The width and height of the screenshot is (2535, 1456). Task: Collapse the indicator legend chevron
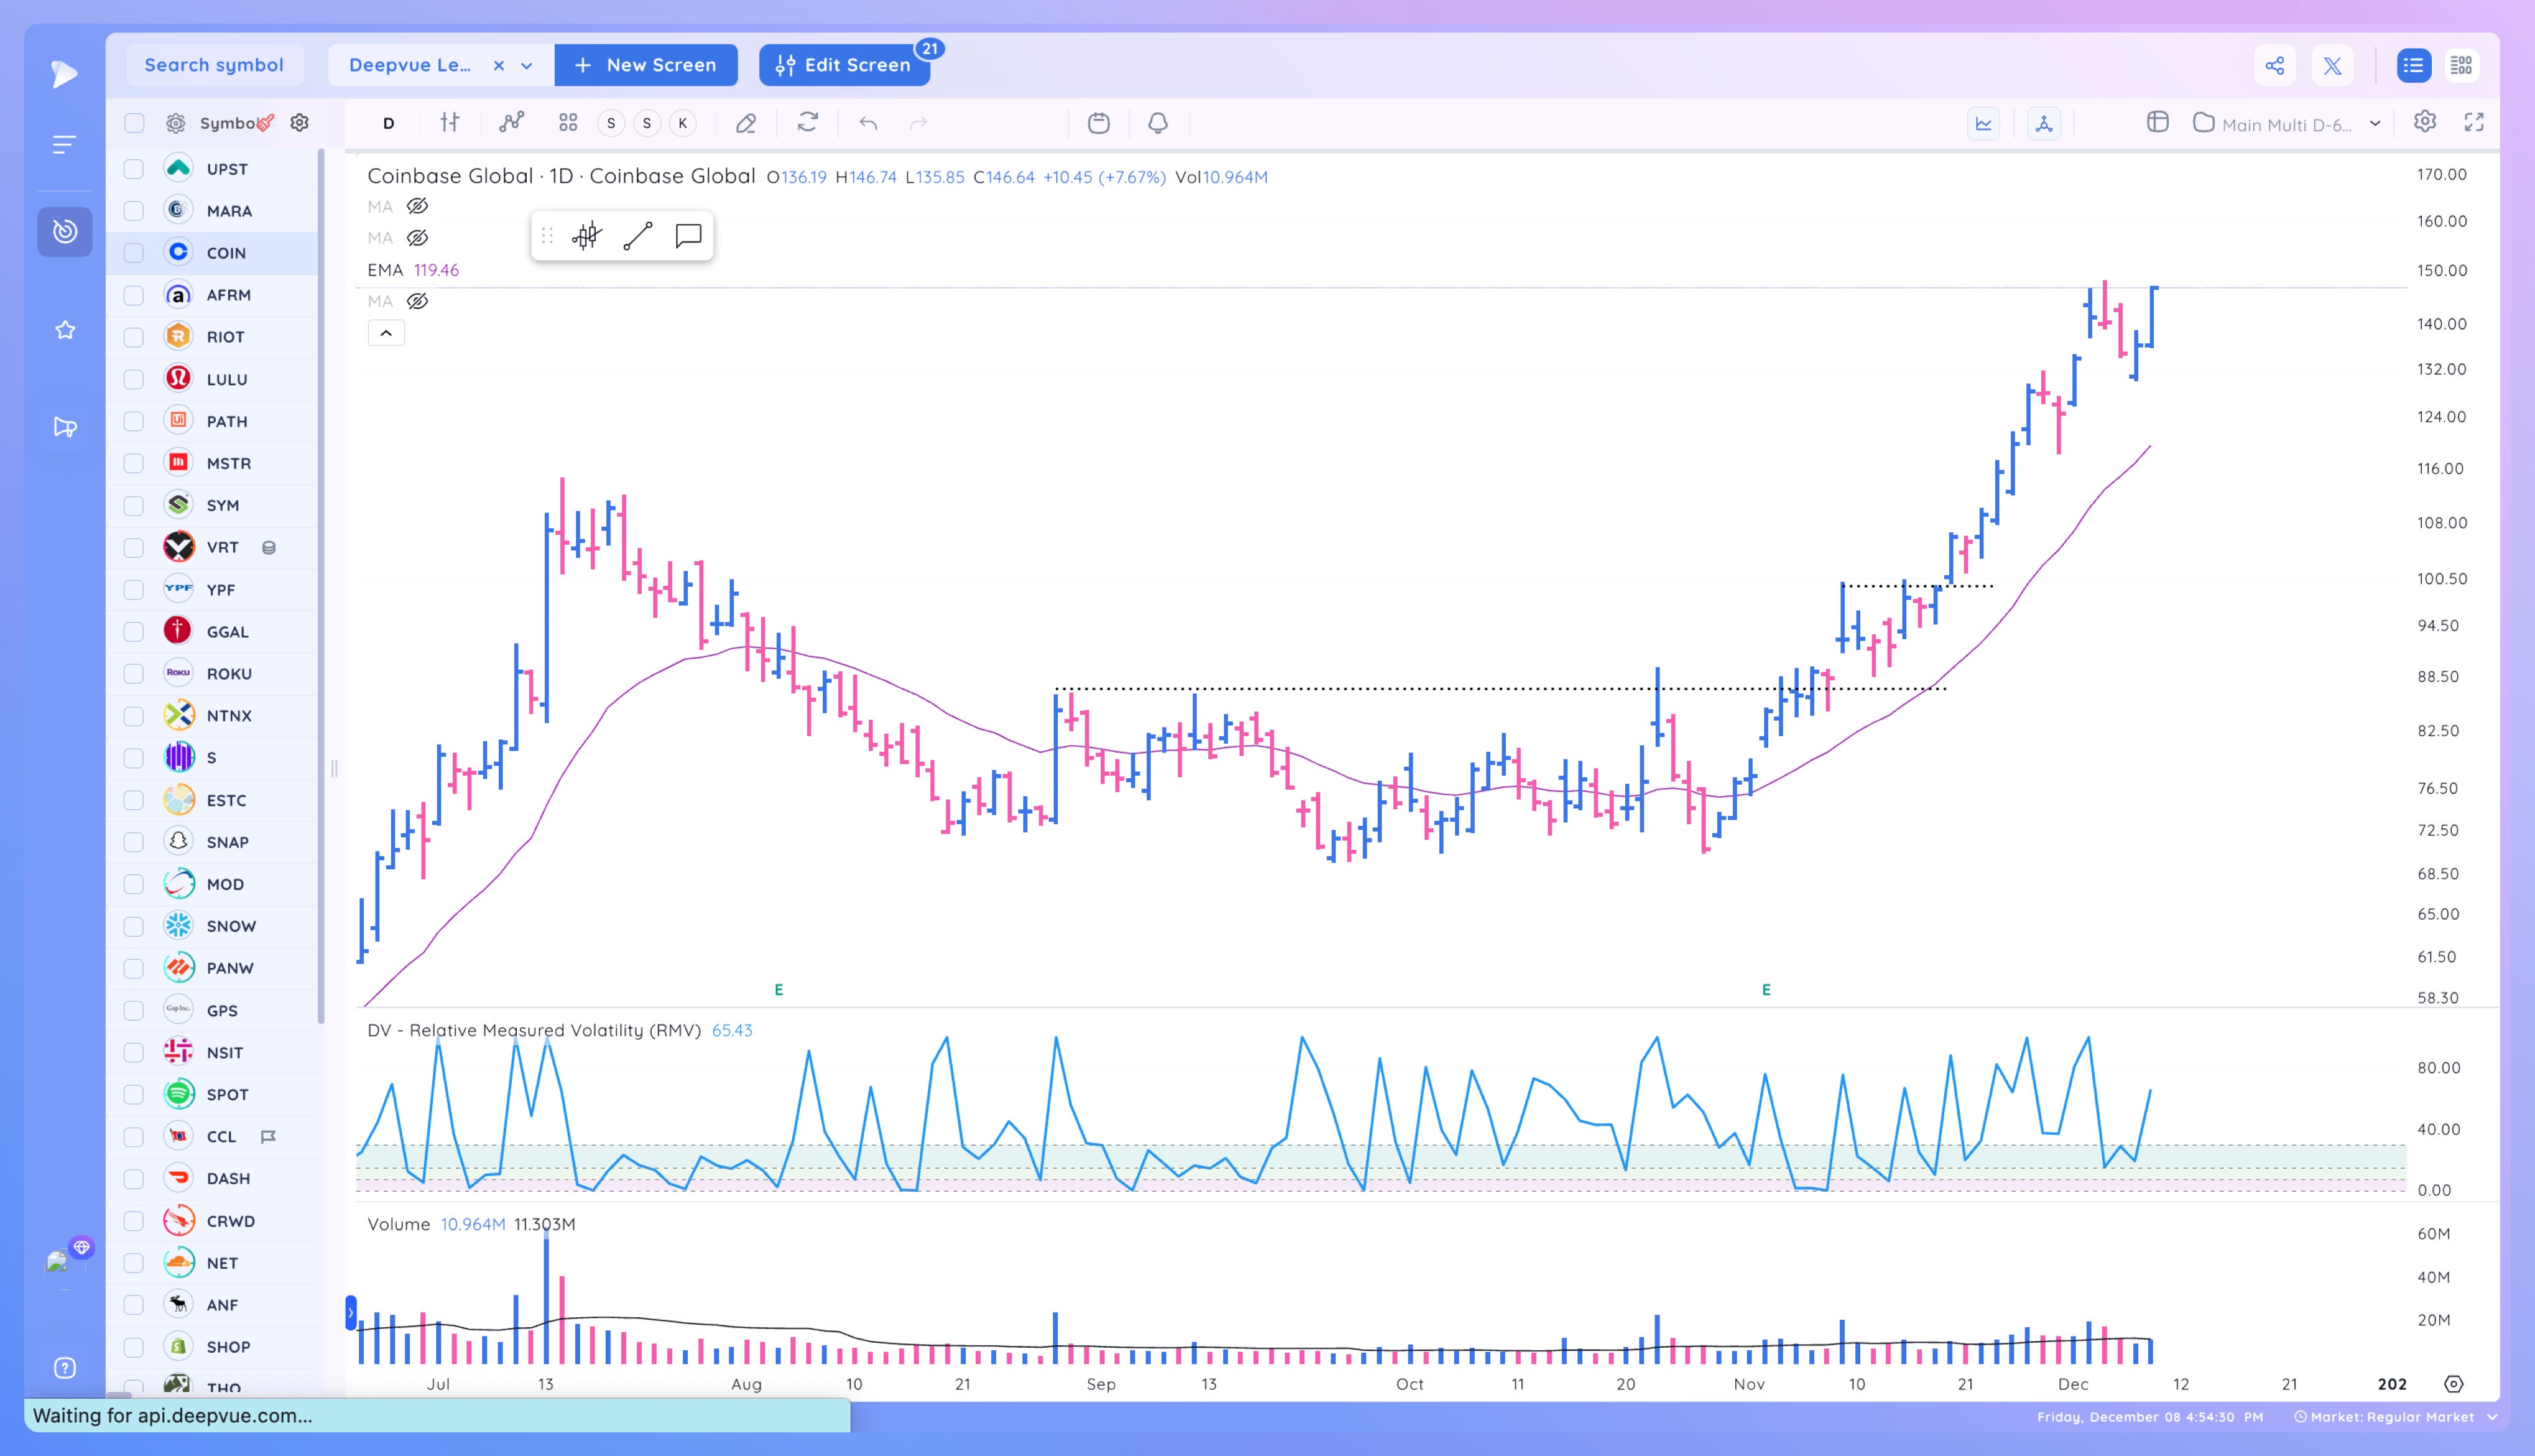click(386, 333)
